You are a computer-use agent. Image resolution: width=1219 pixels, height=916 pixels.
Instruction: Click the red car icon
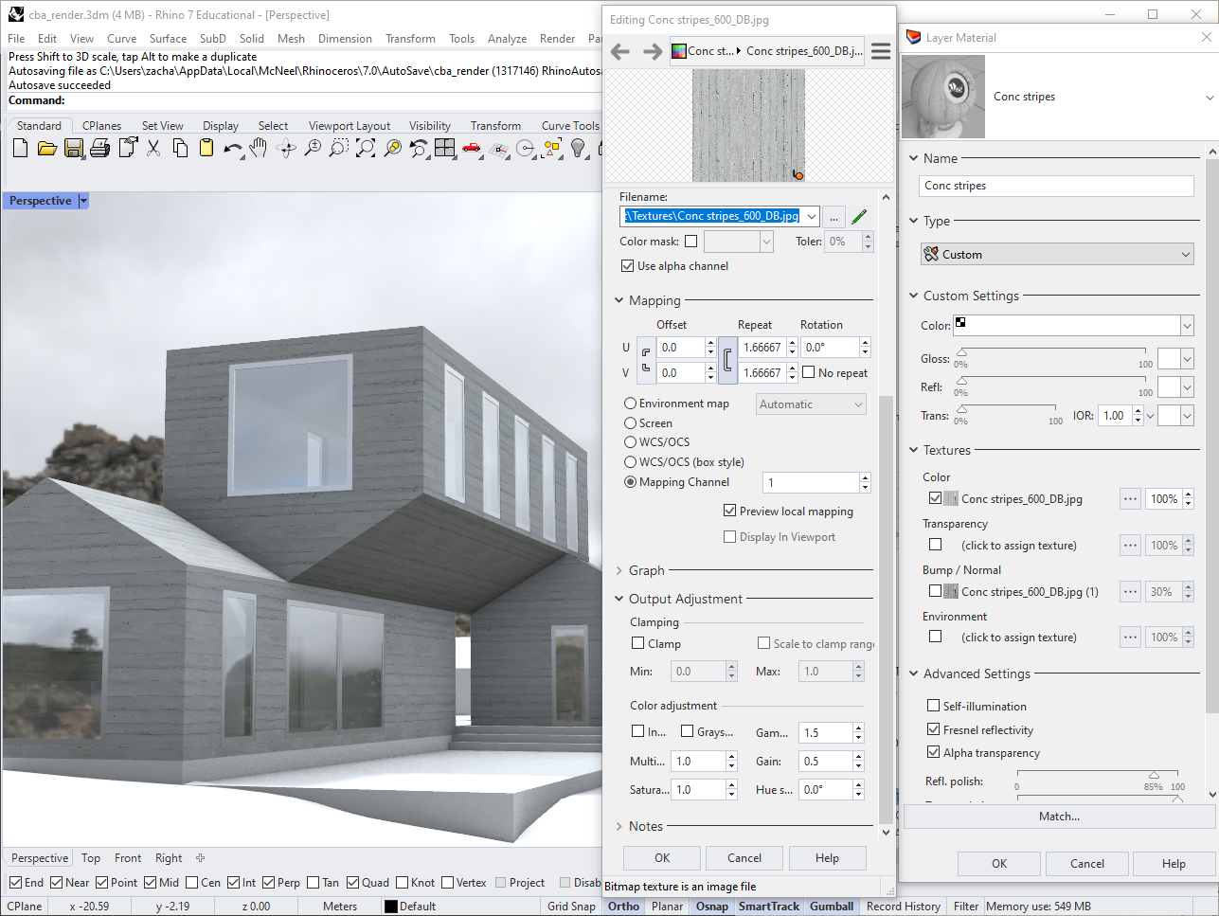tap(471, 148)
